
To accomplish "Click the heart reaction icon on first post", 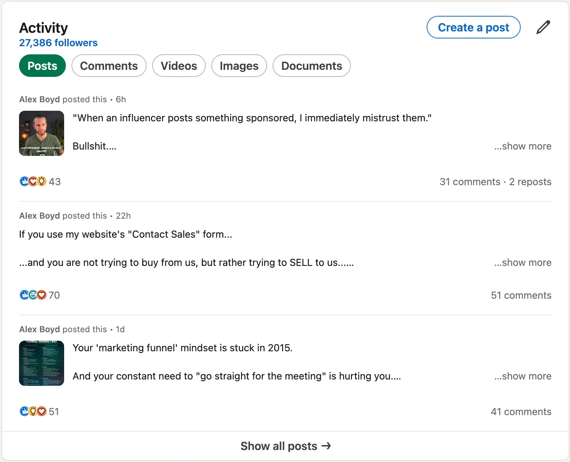I will 33,181.
